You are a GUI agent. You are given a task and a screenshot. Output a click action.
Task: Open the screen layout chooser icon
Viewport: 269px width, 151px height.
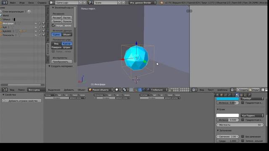[52, 3]
